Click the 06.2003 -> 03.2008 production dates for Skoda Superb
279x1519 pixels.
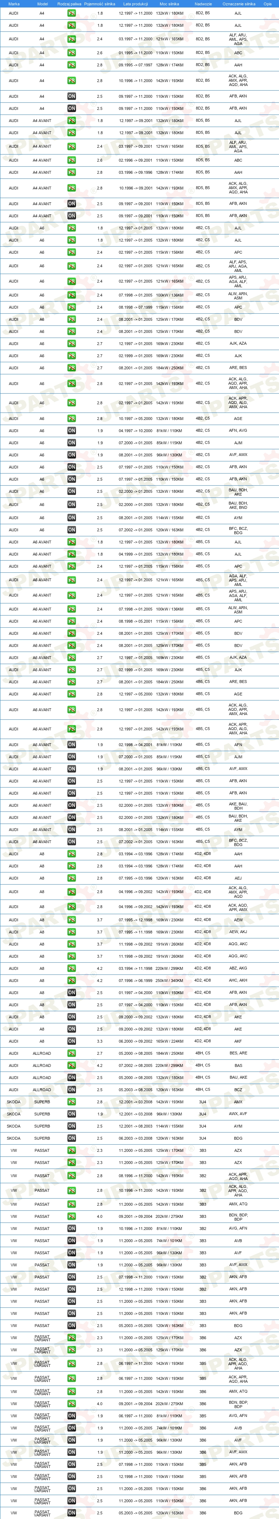point(136,1138)
